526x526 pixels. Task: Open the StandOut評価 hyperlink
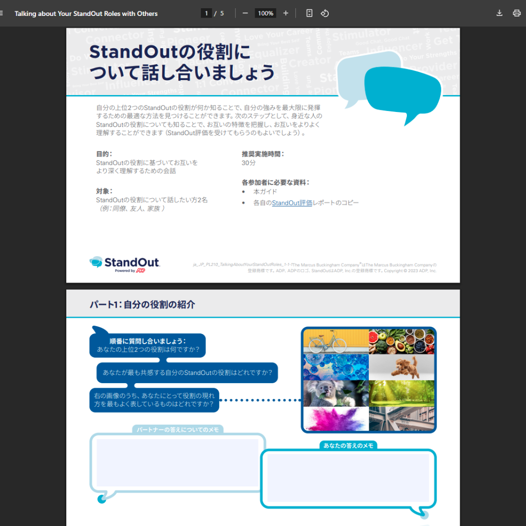[292, 202]
